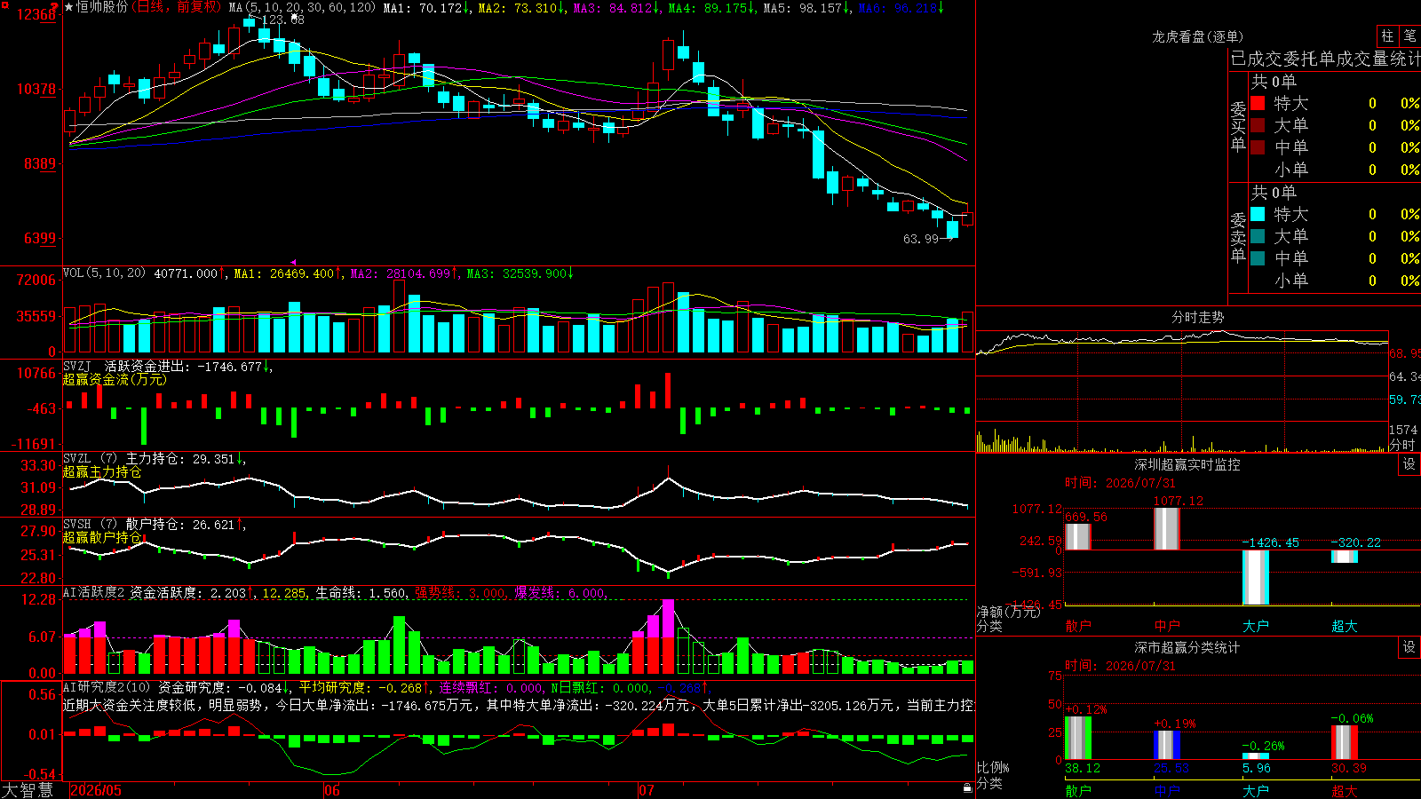Click the 恒帅股份 stock name
This screenshot has width=1421, height=799.
[x=102, y=7]
